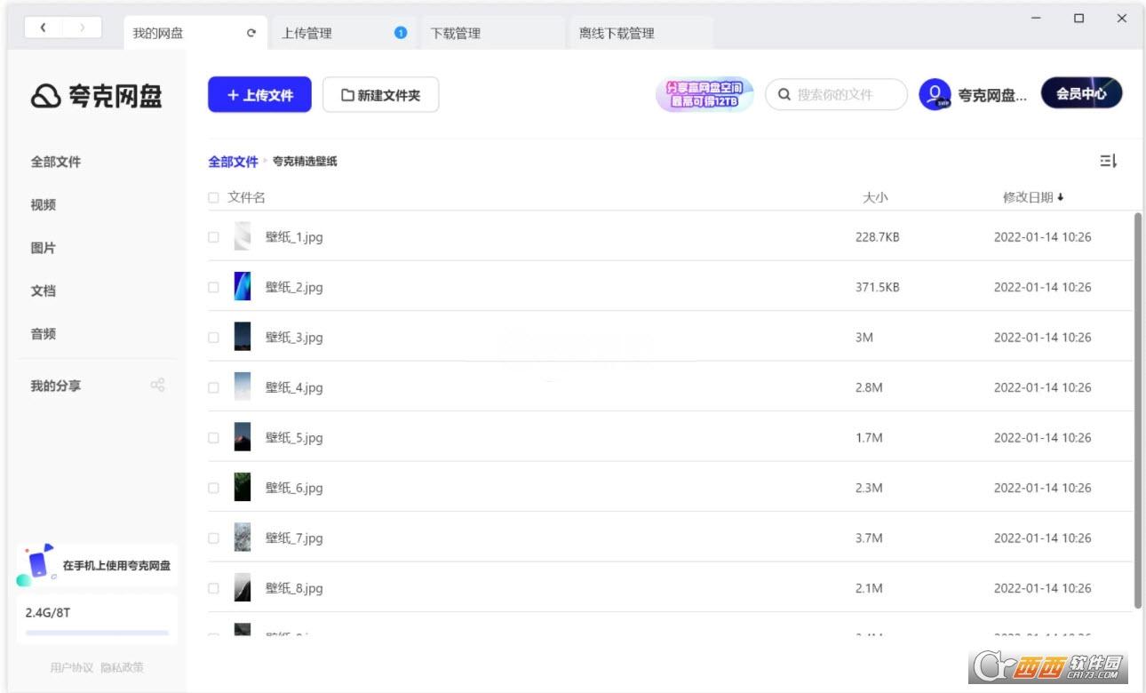Open 壁纸_8.jpg thumbnail
The width and height of the screenshot is (1146, 693).
[x=243, y=588]
